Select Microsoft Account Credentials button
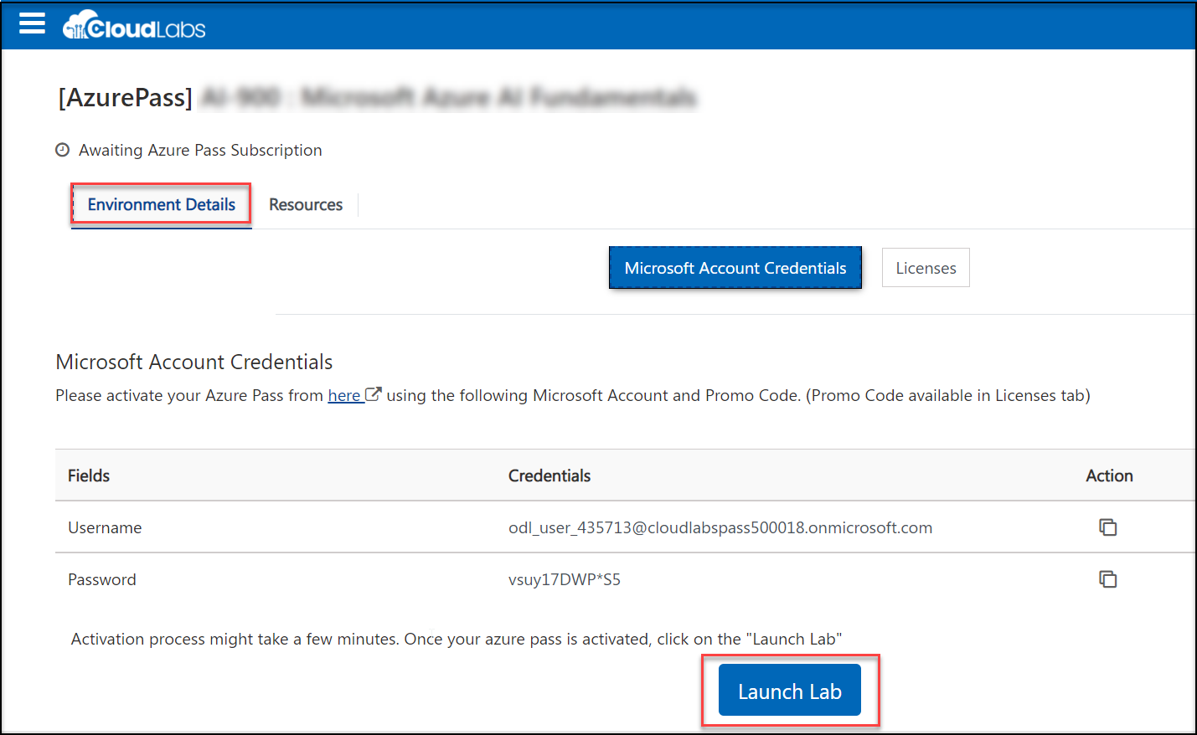 click(x=735, y=268)
